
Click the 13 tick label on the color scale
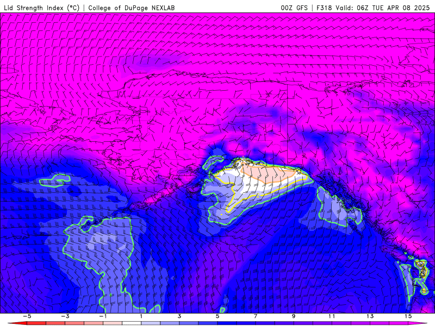(370, 316)
